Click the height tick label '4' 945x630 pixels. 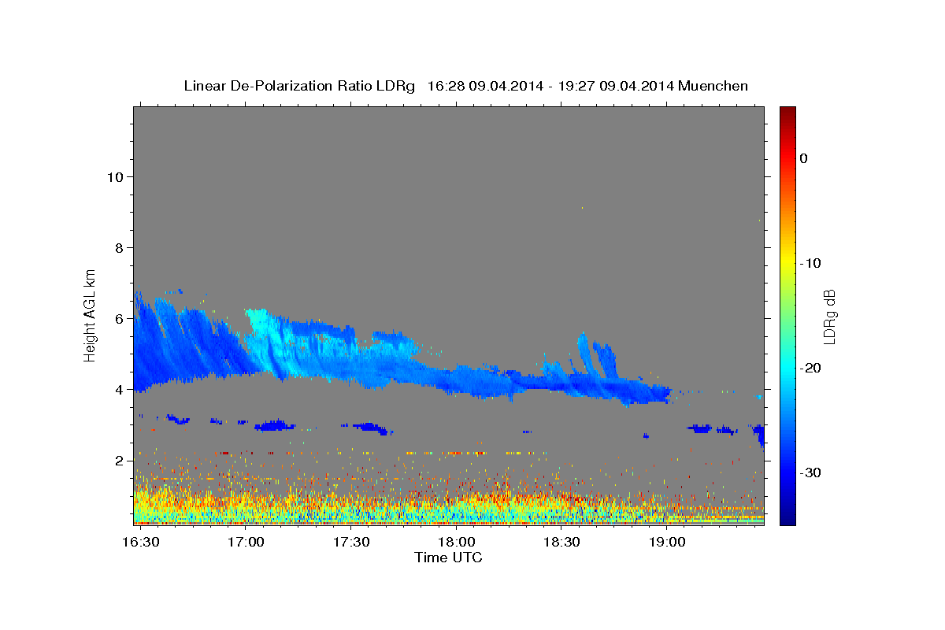(117, 390)
